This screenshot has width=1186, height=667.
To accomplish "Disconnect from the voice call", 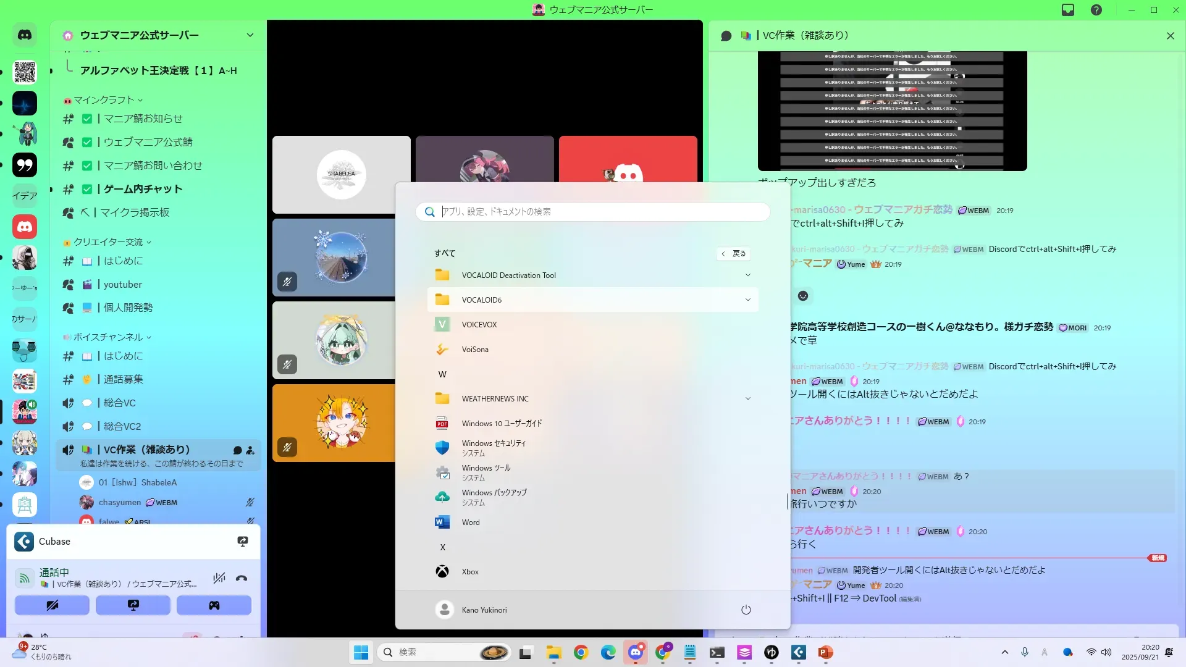I will [242, 579].
